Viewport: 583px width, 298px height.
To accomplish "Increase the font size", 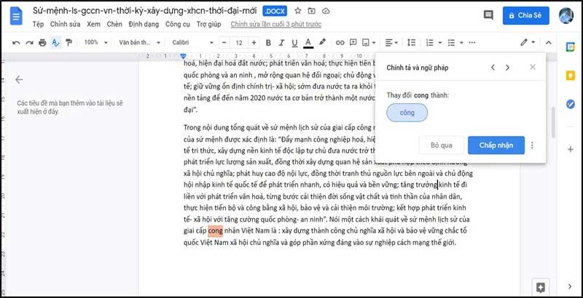I will pyautogui.click(x=254, y=43).
